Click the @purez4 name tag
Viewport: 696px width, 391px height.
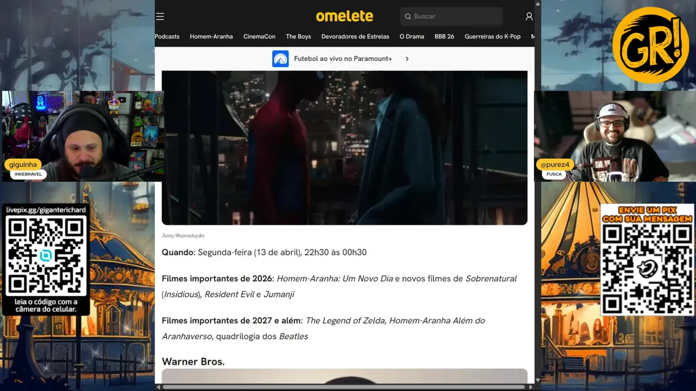point(555,165)
